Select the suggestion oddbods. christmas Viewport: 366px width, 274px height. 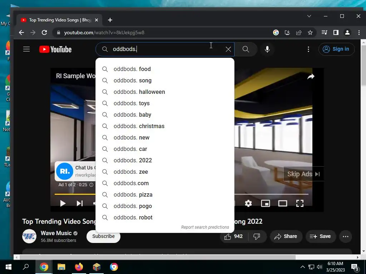coord(165,126)
